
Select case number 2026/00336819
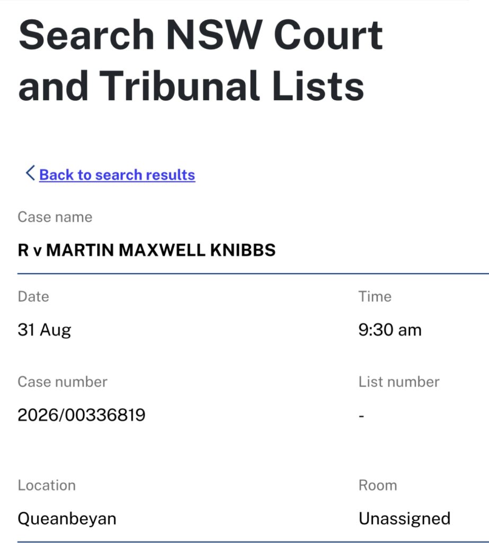82,415
